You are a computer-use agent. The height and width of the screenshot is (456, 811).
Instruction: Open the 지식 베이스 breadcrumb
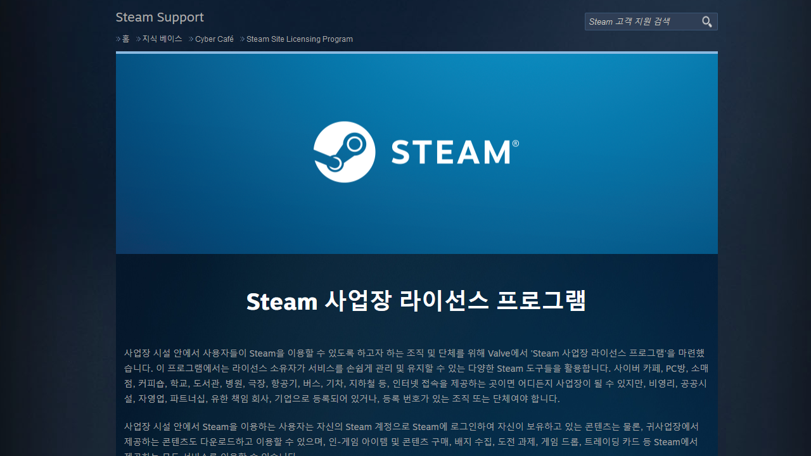(162, 39)
